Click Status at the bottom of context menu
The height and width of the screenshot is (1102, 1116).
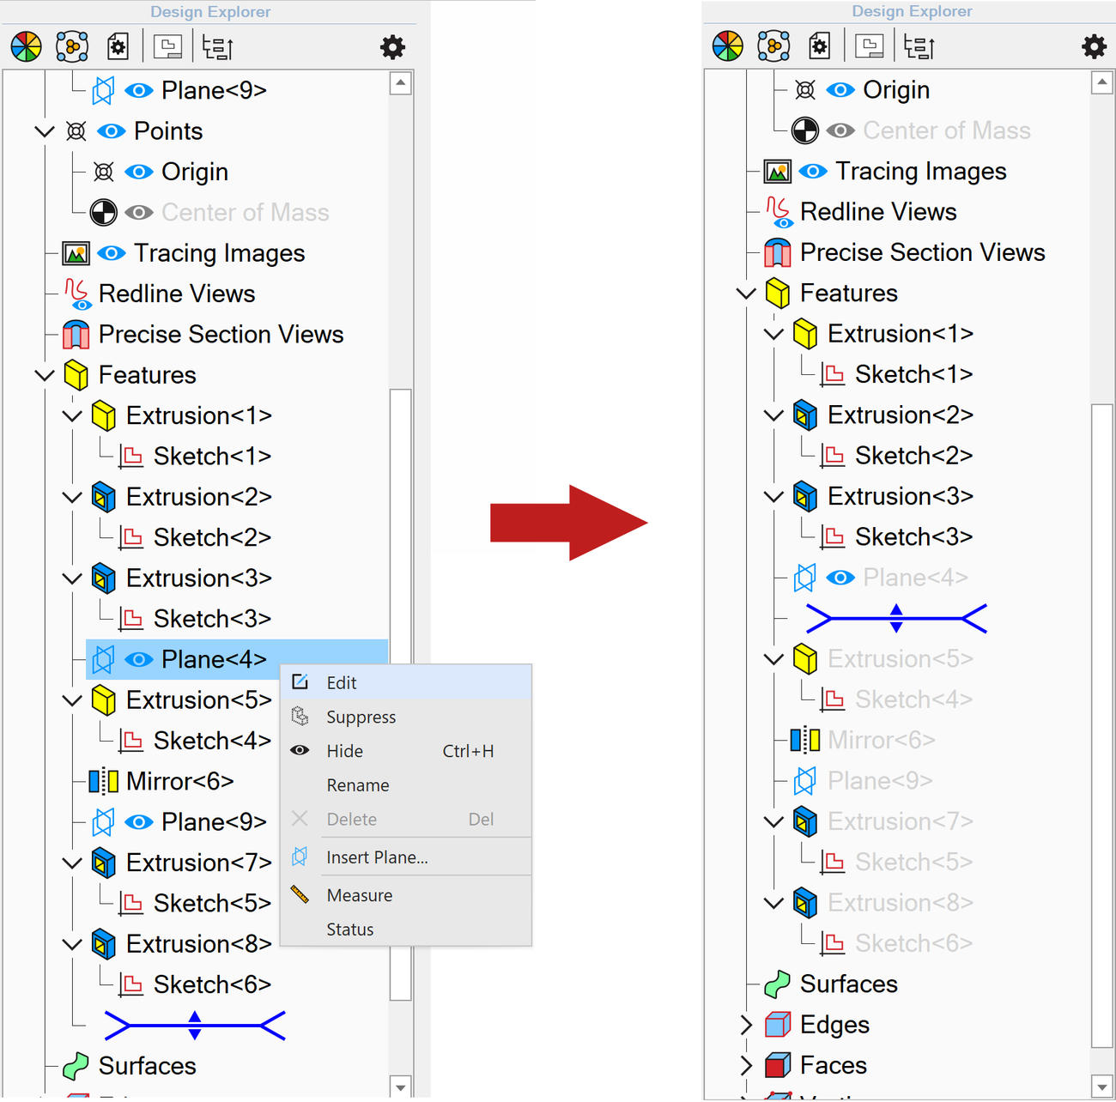click(350, 929)
